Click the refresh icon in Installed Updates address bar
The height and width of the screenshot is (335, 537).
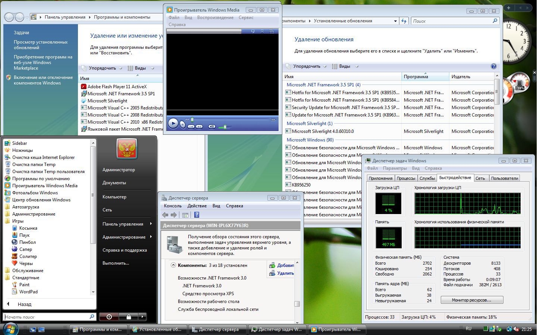point(404,21)
